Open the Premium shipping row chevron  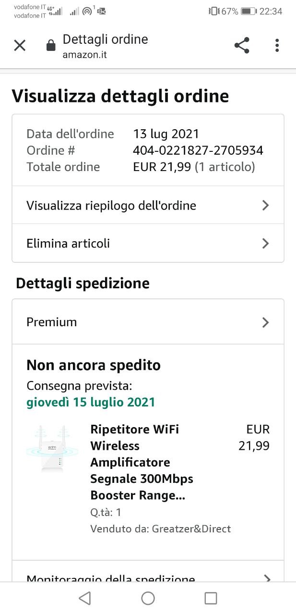[265, 322]
